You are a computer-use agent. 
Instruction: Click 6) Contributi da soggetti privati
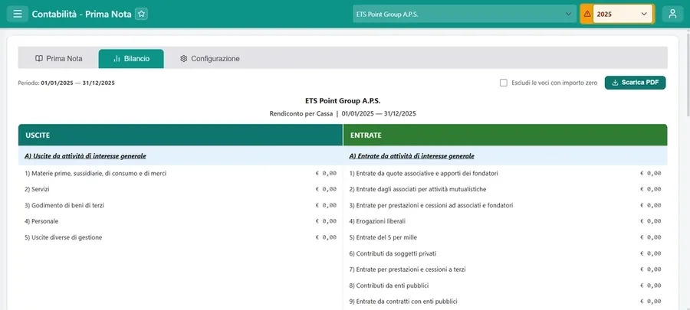[505, 253]
